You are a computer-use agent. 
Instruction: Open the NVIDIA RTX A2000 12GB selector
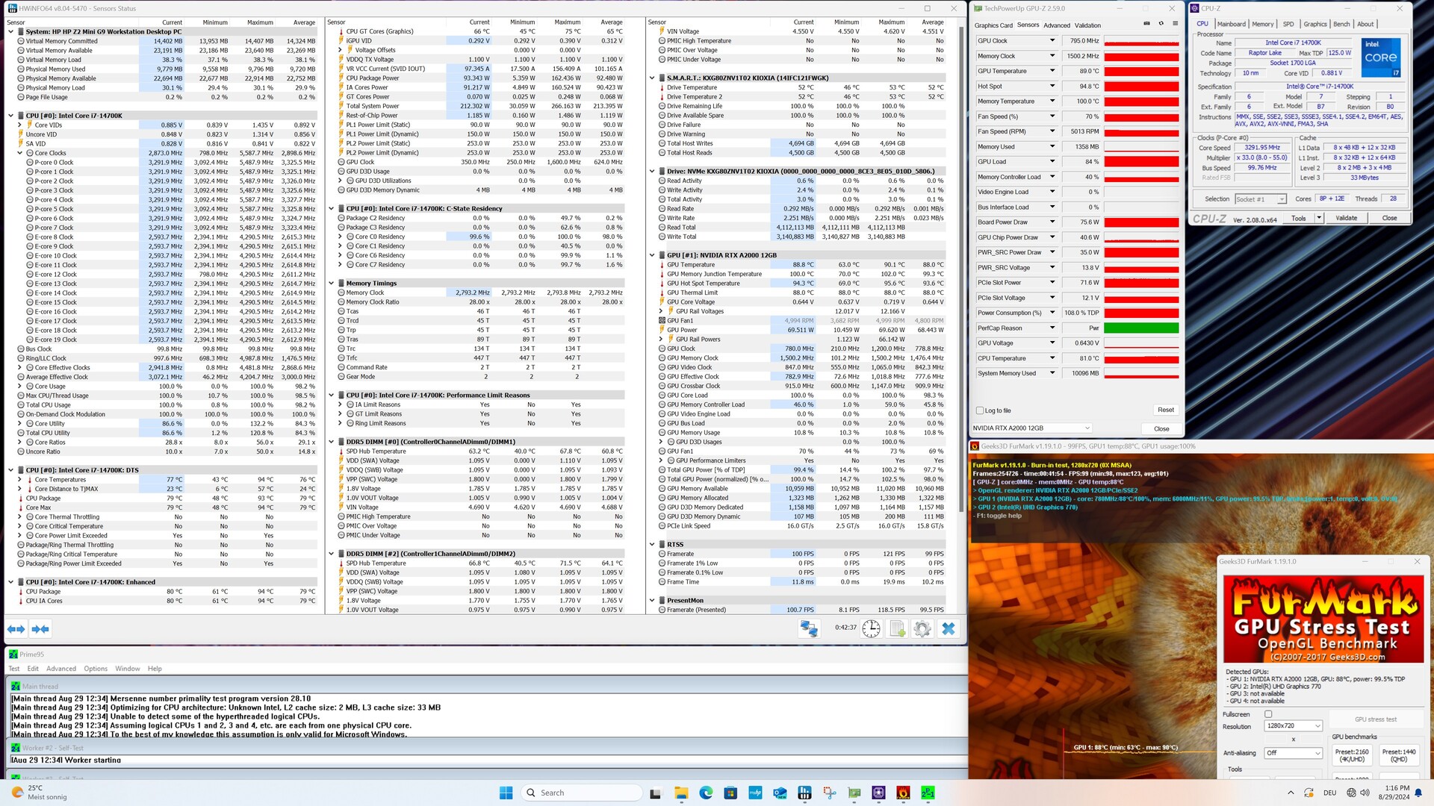(x=1031, y=428)
